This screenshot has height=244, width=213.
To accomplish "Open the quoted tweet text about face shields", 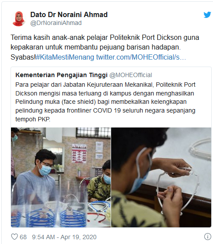I will (105, 102).
